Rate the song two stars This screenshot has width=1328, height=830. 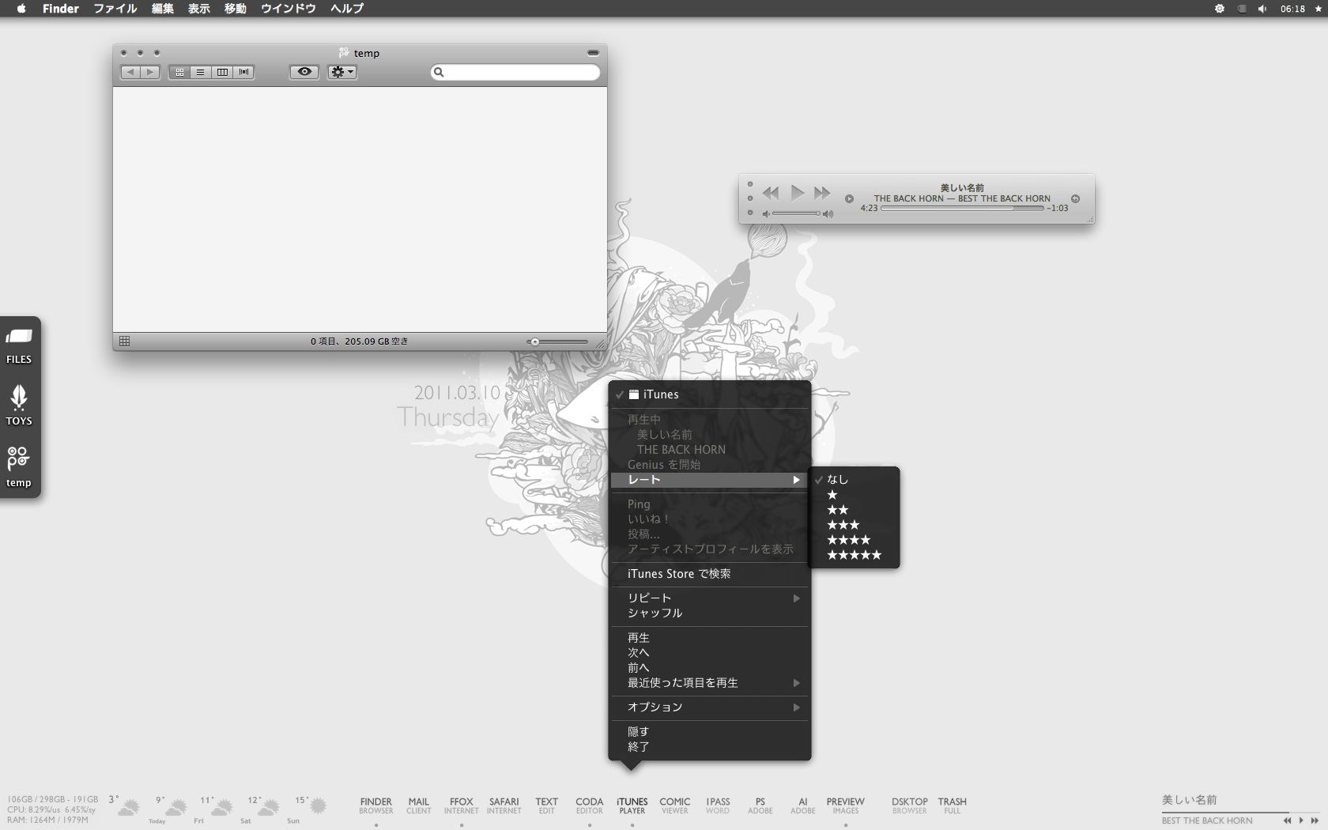(x=854, y=510)
